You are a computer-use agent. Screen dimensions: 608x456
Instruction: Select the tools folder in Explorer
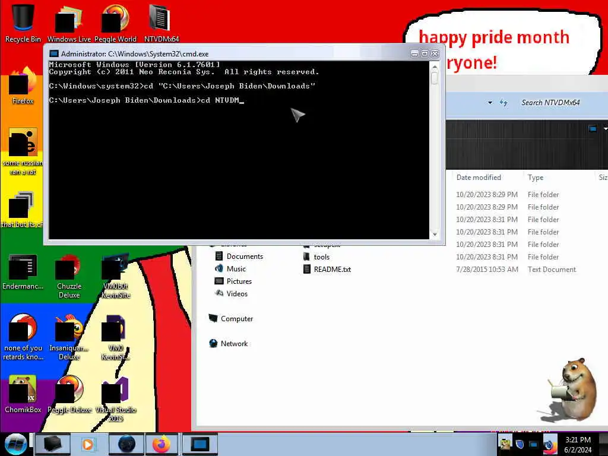tap(316, 256)
